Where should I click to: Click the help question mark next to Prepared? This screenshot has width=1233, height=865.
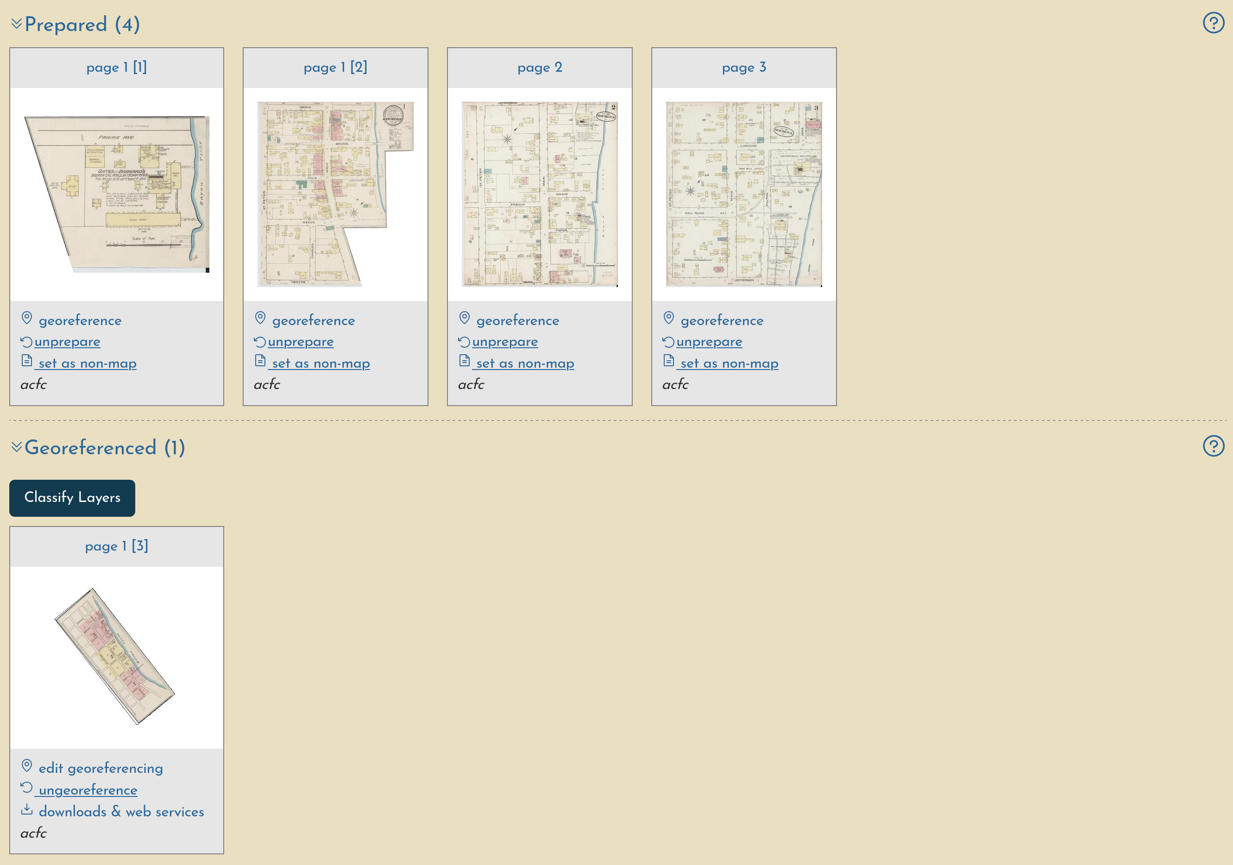(x=1214, y=23)
